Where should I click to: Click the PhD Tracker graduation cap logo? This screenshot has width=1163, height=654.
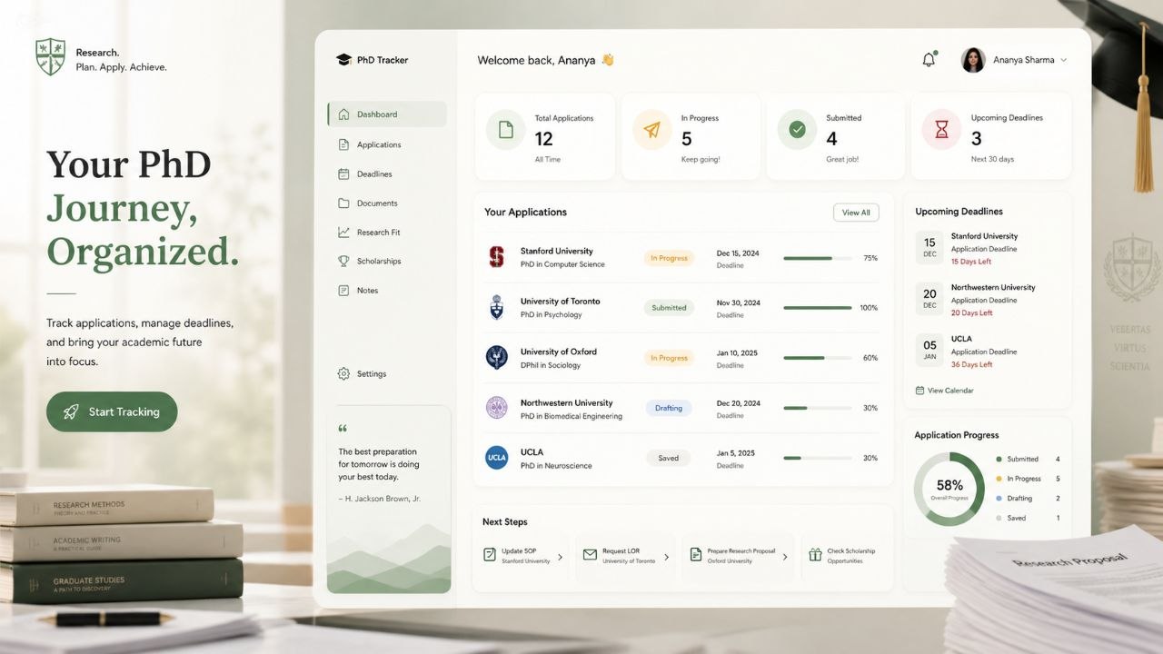[343, 60]
